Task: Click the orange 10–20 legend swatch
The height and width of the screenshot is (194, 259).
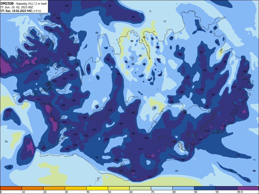Action: pyautogui.click(x=33, y=188)
